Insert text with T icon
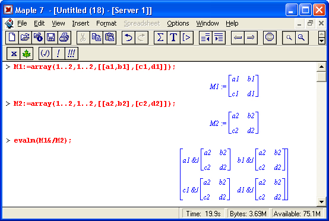The width and height of the screenshot is (329, 221). point(173,37)
